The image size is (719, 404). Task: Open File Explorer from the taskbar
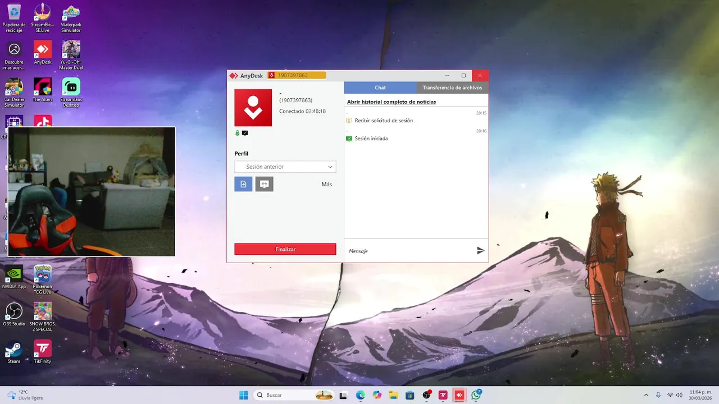pos(394,395)
